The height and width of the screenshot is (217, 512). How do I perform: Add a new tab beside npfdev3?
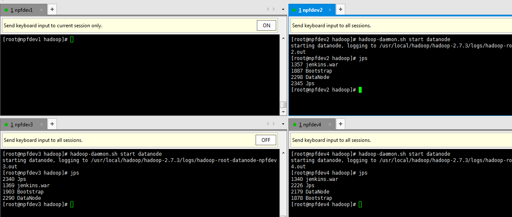[x=52, y=124]
